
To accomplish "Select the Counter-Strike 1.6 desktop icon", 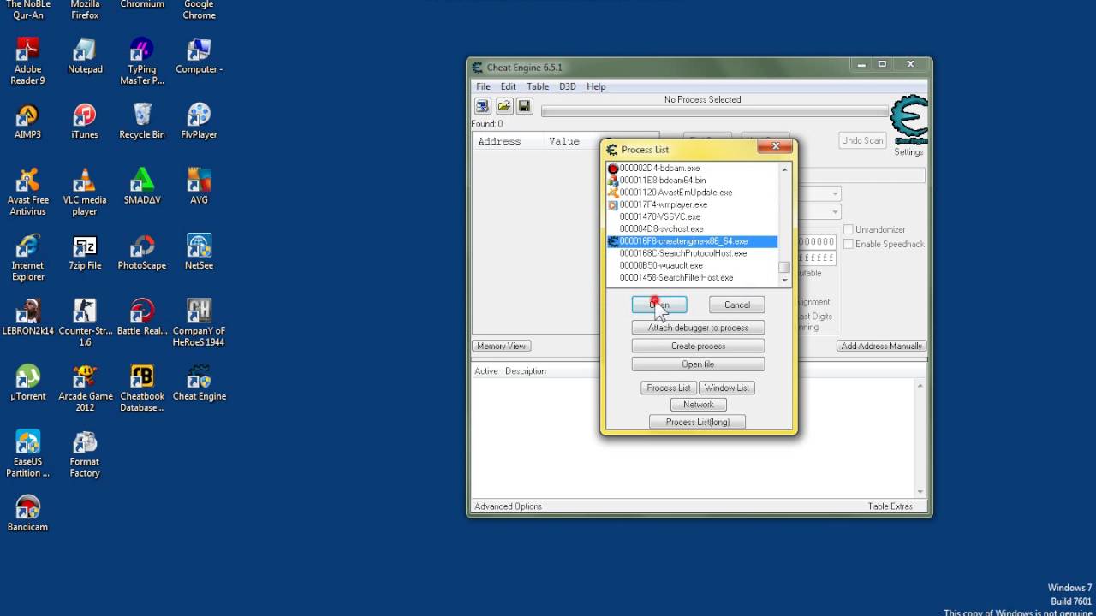I will (85, 323).
